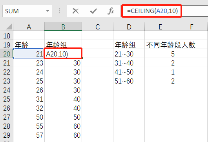Click the Select All corner triangle
The image size is (208, 142).
coord(9,27)
